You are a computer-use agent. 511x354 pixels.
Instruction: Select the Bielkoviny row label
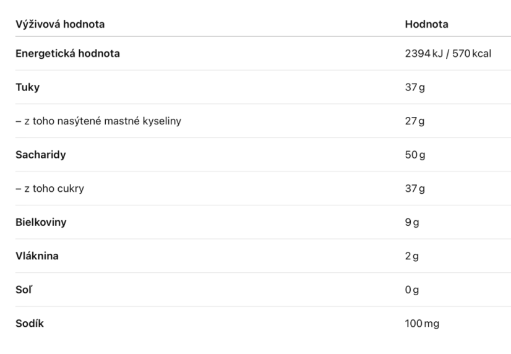pyautogui.click(x=41, y=222)
